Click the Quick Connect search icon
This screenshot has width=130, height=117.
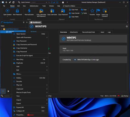[x=19, y=2]
